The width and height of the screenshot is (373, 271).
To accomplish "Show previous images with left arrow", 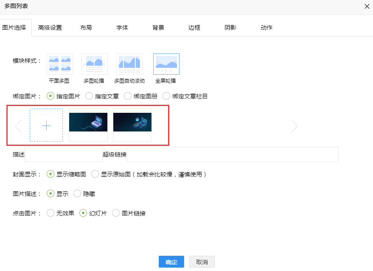I will (x=18, y=126).
